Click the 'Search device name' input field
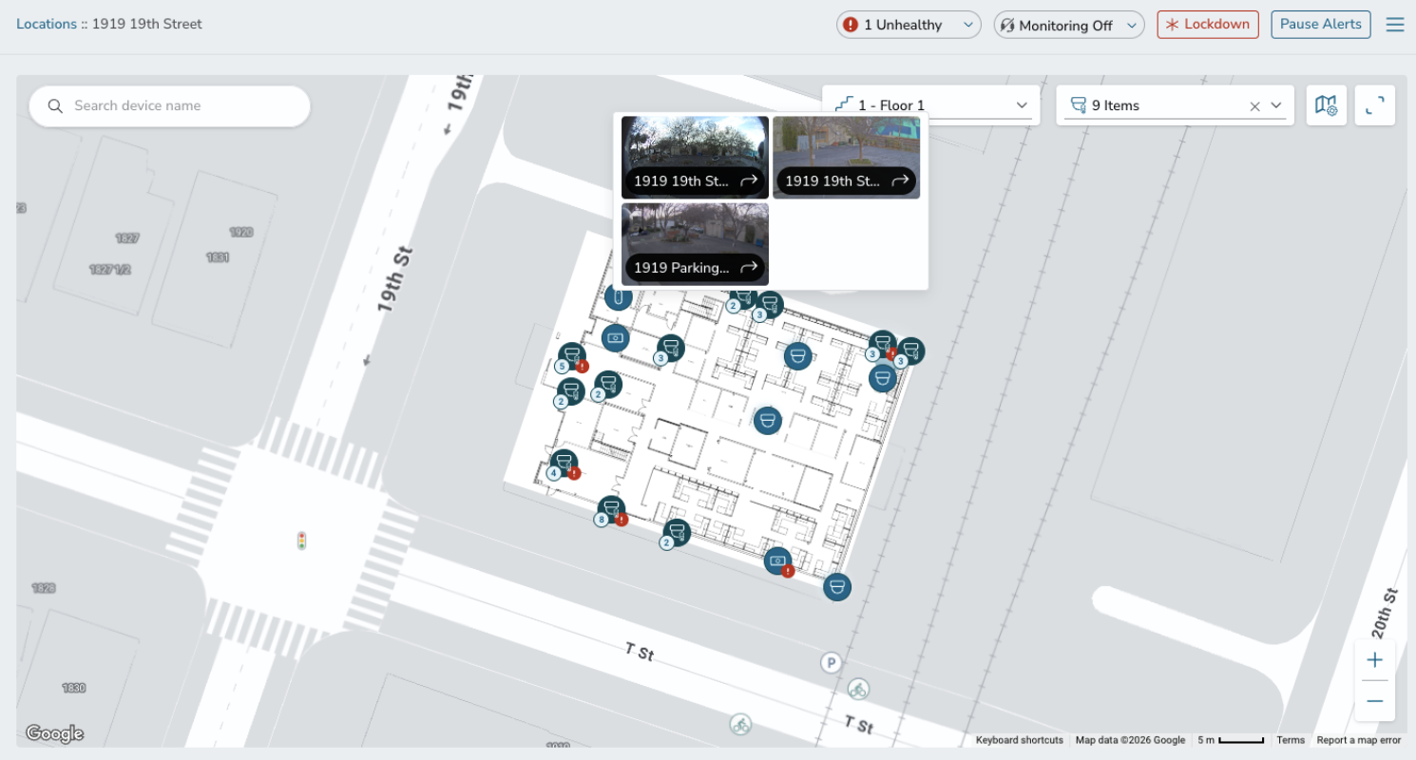Screen dimensions: 1416x760 click(x=171, y=105)
